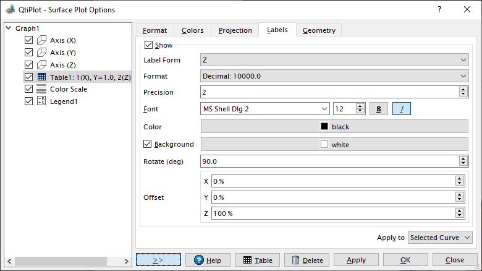Viewport: 482px width, 271px height.
Task: Toggle italic font button
Action: coord(401,109)
